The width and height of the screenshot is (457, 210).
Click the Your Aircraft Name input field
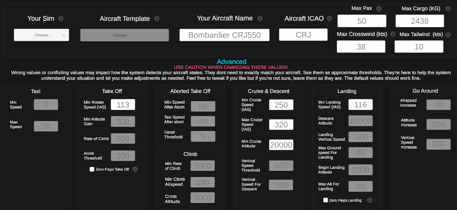[x=224, y=35]
